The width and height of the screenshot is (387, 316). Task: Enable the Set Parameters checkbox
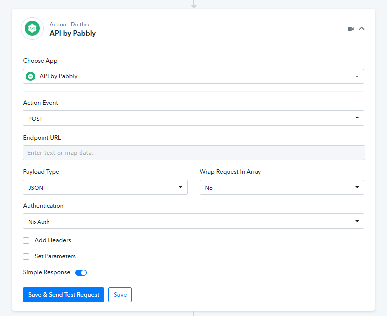(x=26, y=257)
